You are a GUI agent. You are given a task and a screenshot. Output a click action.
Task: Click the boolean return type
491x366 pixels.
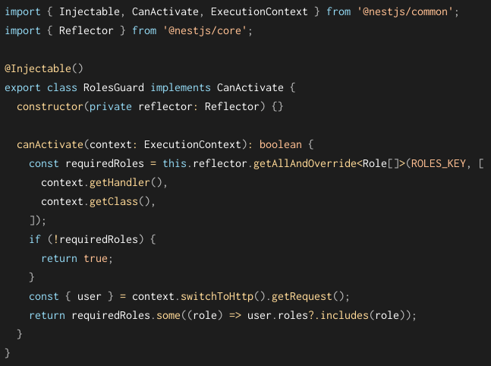[281, 144]
